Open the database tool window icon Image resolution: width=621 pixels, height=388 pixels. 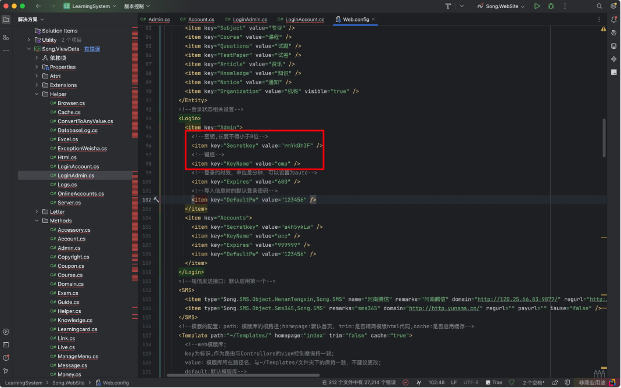pos(613,46)
